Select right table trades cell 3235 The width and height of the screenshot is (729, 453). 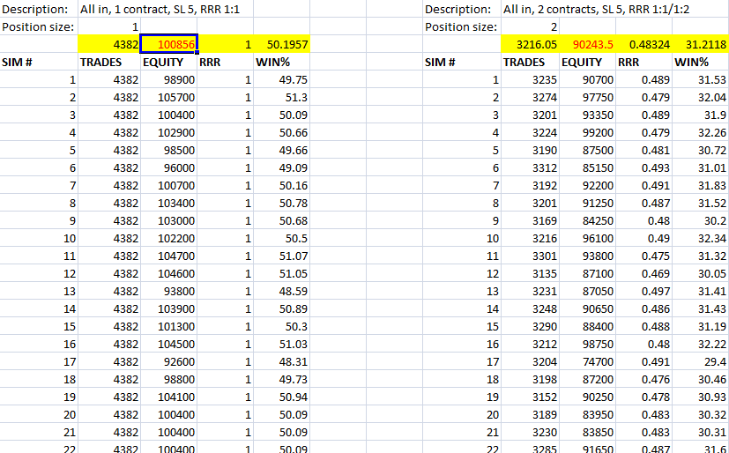[x=531, y=80]
